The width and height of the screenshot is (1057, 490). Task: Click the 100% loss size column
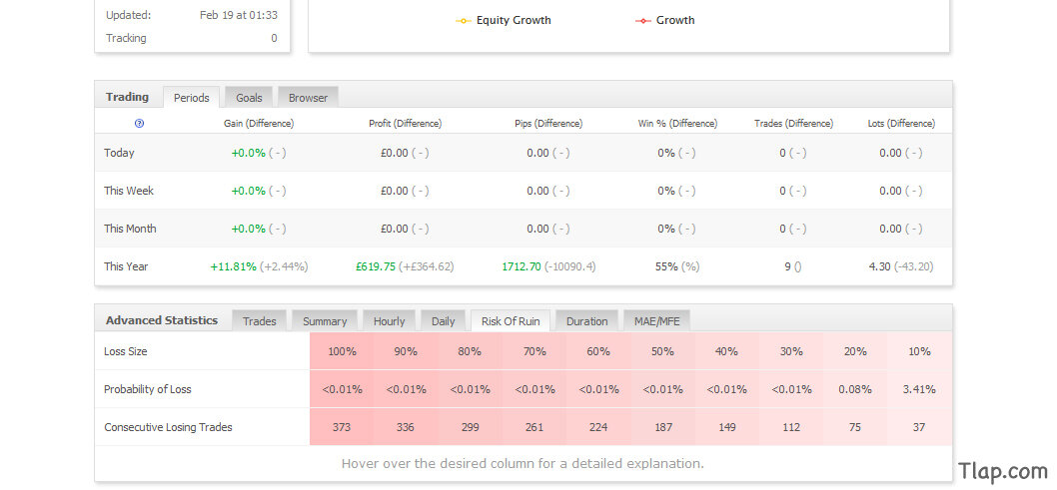coord(342,351)
